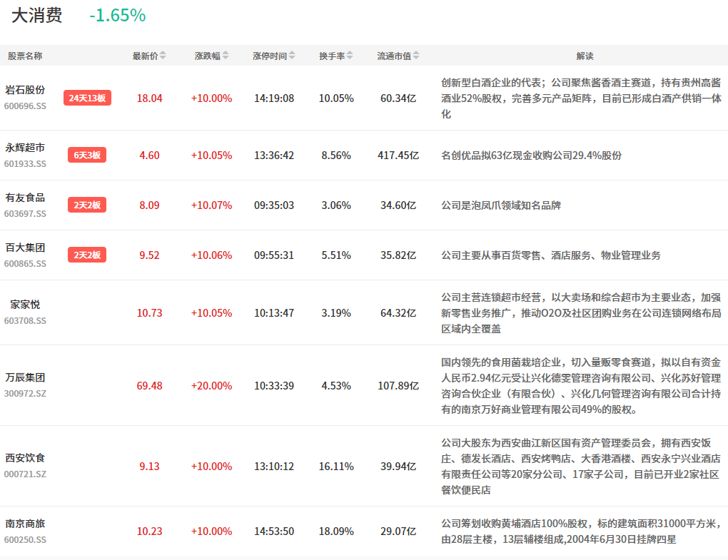The height and width of the screenshot is (560, 728).
Task: Click the 大消费 sector heading
Action: (x=36, y=15)
